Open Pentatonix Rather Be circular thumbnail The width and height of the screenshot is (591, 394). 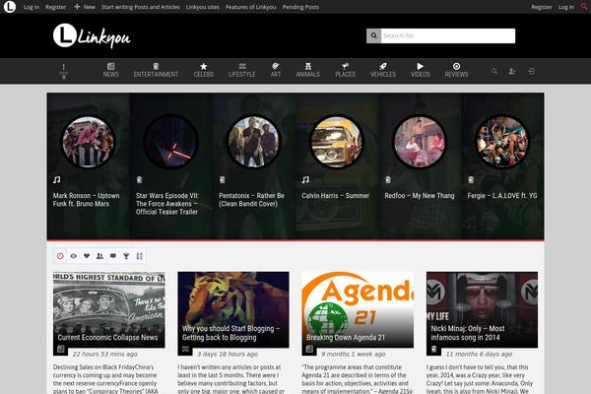[254, 142]
